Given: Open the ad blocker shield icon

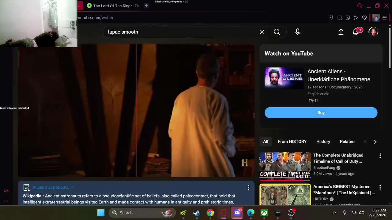Looking at the screenshot, I should 348,18.
